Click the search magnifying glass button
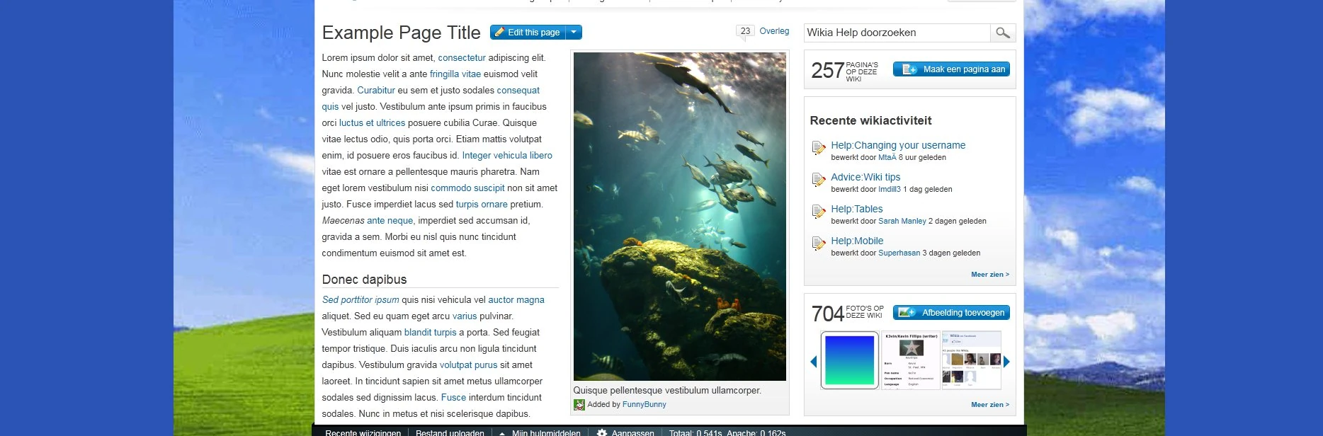The width and height of the screenshot is (1323, 436). [1002, 33]
